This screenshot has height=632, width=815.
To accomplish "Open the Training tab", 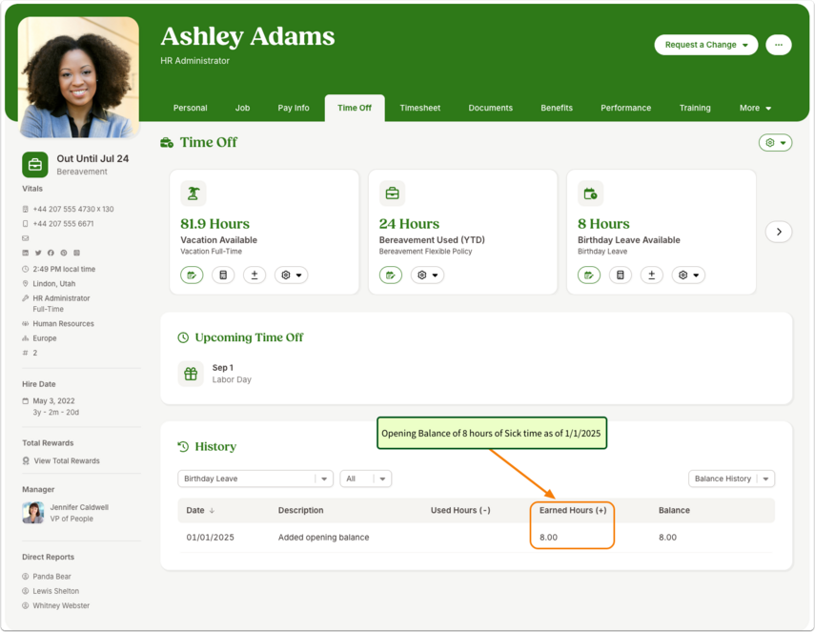I will (695, 108).
